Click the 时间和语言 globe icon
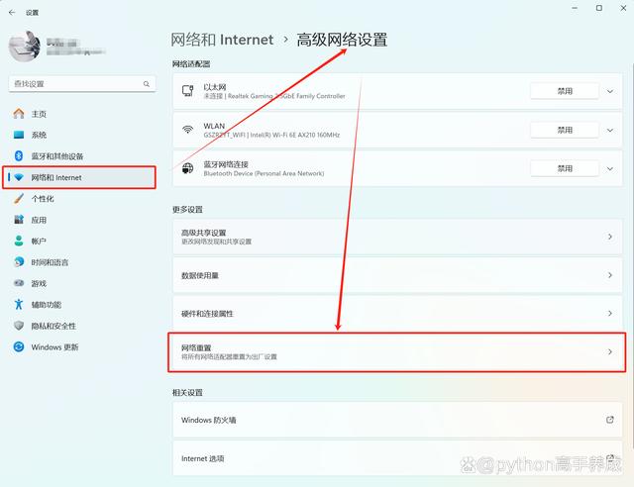Image resolution: width=634 pixels, height=487 pixels. click(x=19, y=262)
